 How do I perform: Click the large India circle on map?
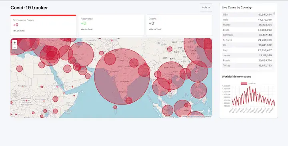(122, 77)
